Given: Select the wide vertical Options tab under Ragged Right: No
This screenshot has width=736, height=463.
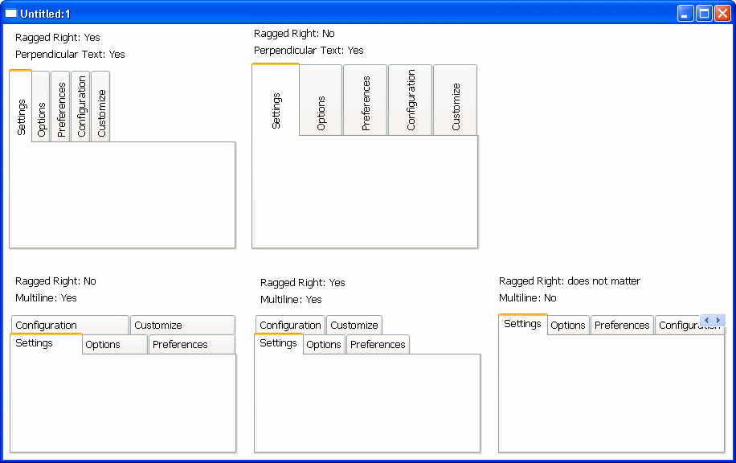Looking at the screenshot, I should 321,100.
